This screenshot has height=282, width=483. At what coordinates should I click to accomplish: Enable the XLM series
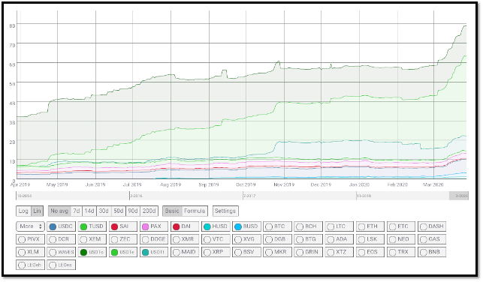(x=30, y=252)
